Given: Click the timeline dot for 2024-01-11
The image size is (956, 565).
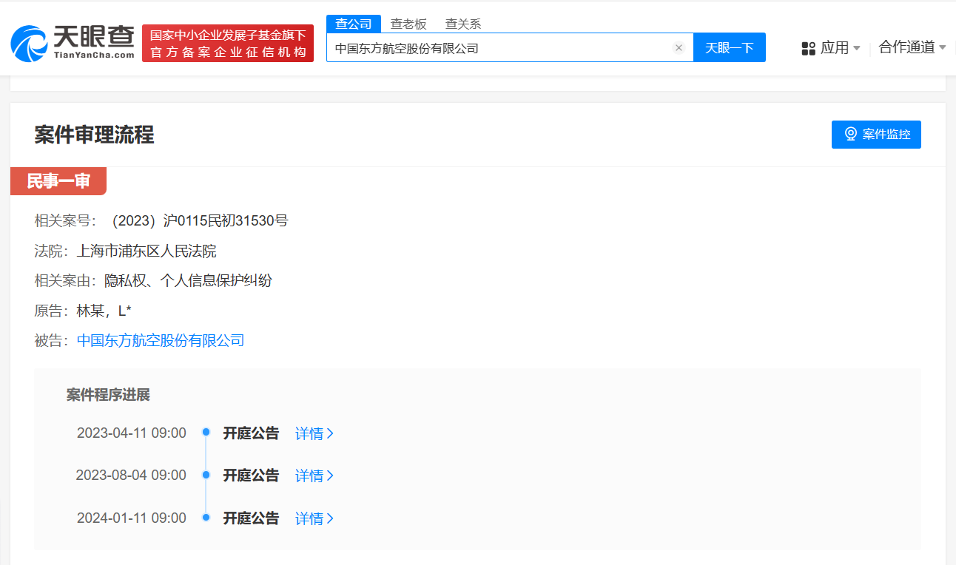Looking at the screenshot, I should tap(205, 518).
